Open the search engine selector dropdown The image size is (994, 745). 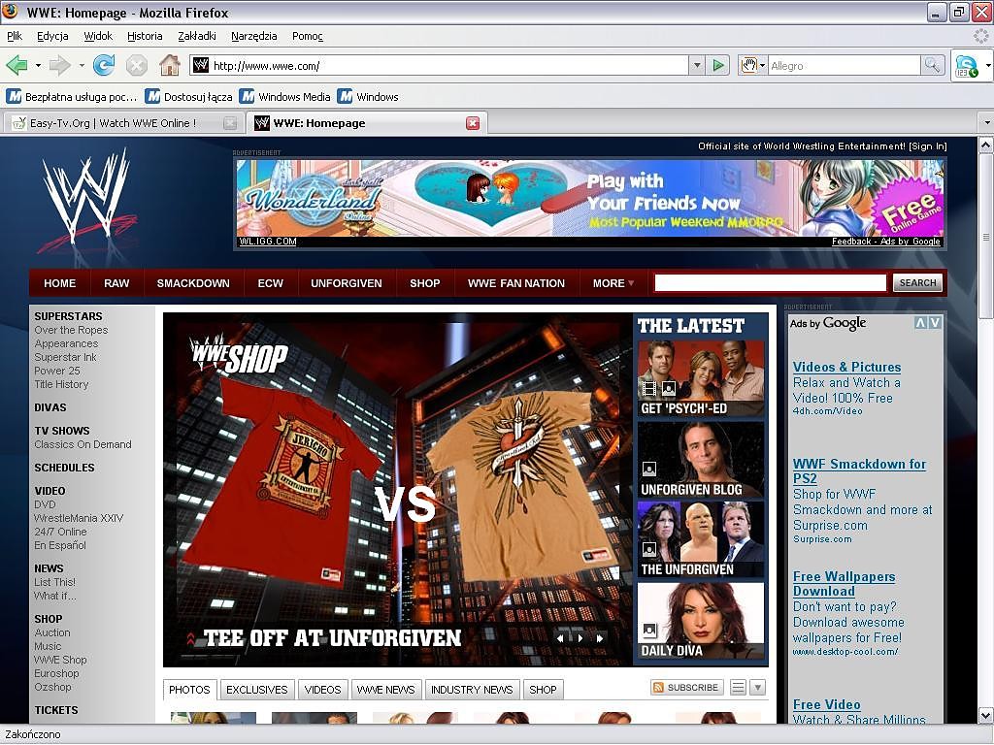click(752, 65)
